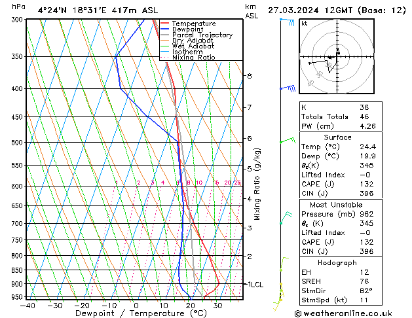The width and height of the screenshot is (412, 318).
Task: Click the 'Dewpoint / Temperature (°C)' axis title
Action: [x=141, y=313]
